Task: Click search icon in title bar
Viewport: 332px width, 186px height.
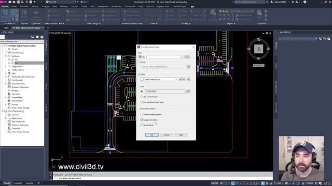Action: [x=267, y=2]
